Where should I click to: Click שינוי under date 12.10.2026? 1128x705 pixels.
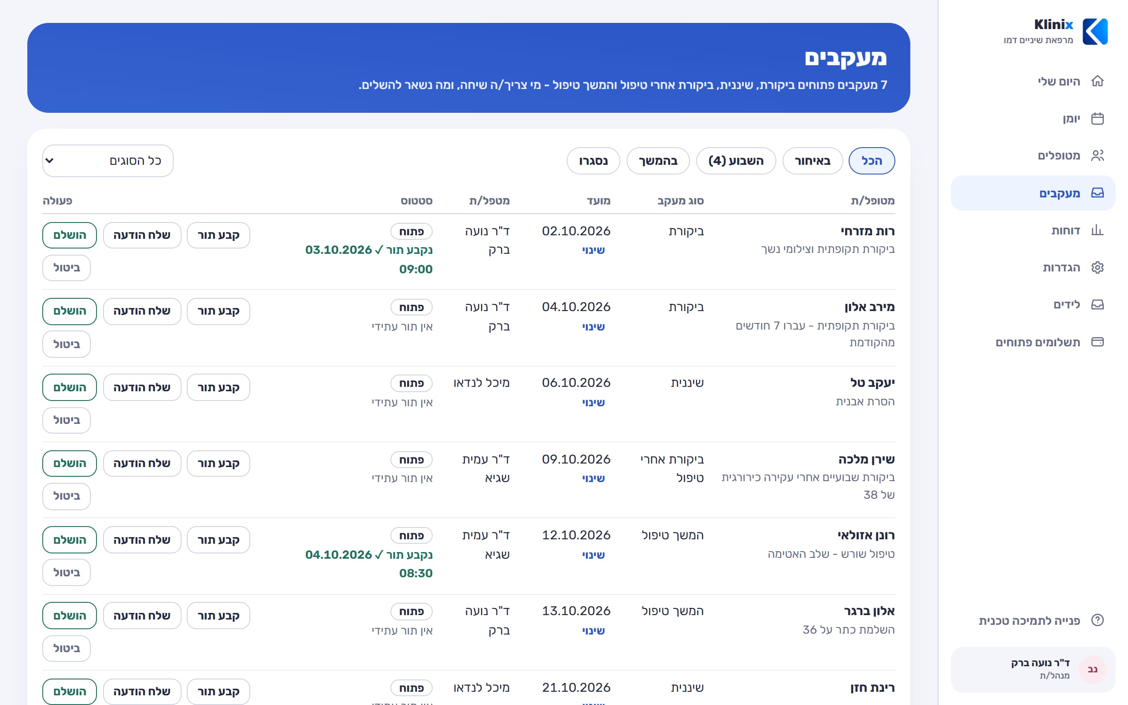tap(594, 555)
